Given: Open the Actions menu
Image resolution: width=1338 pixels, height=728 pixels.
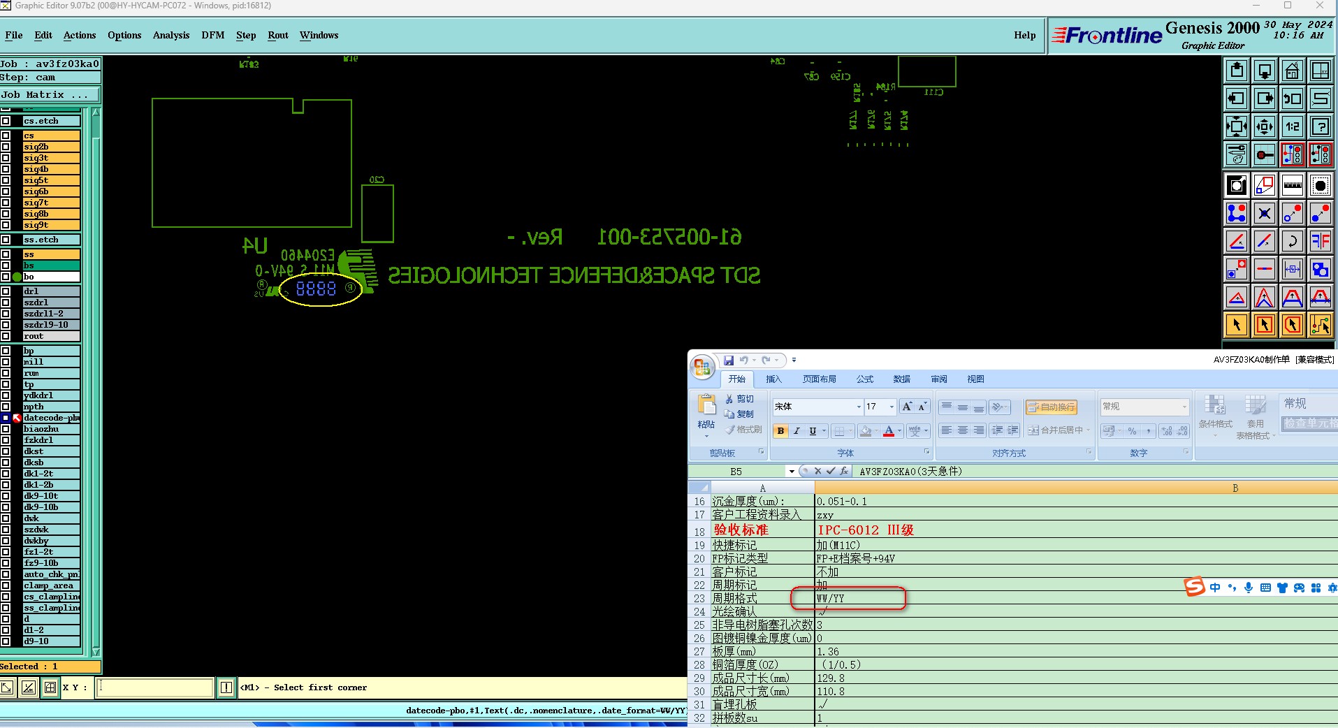Looking at the screenshot, I should click(80, 36).
